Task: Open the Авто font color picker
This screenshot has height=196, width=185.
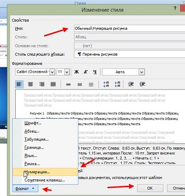Action: 123,72
